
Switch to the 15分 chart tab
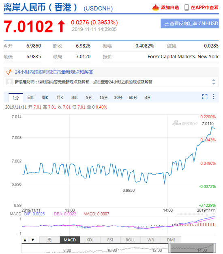pos(104,98)
